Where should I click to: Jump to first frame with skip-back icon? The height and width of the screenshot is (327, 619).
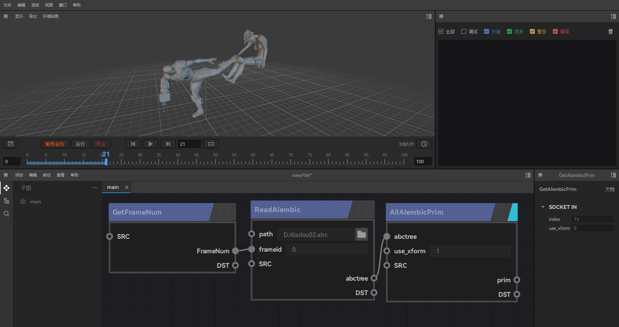pos(133,144)
